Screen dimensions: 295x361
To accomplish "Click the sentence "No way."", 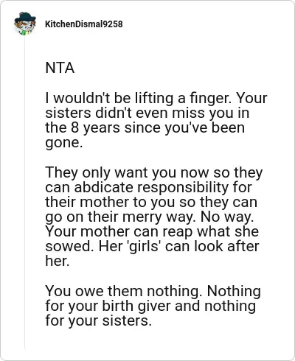I will coord(227,217).
